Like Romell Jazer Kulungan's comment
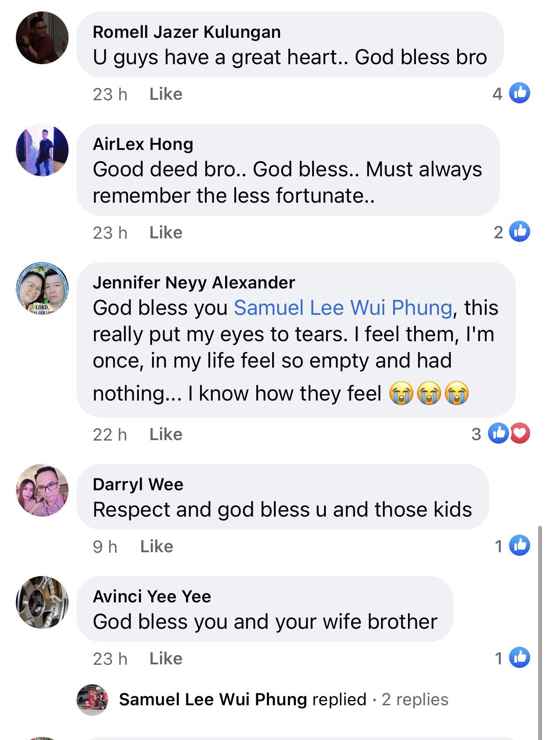Image resolution: width=546 pixels, height=740 pixels. coord(166,94)
